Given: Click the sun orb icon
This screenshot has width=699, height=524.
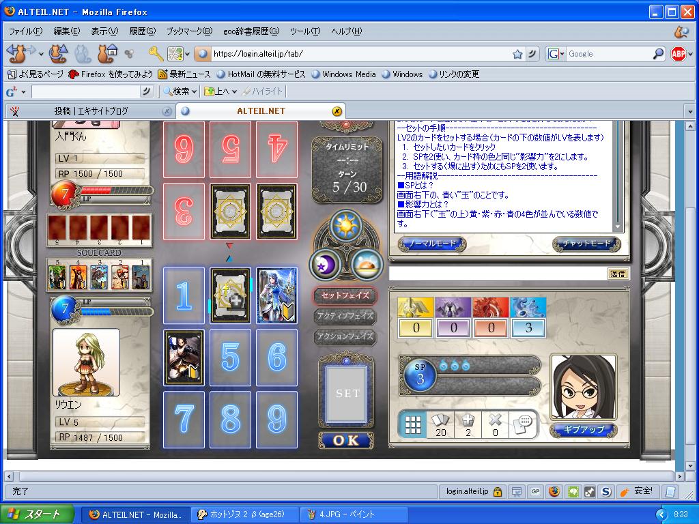Looking at the screenshot, I should (x=346, y=226).
